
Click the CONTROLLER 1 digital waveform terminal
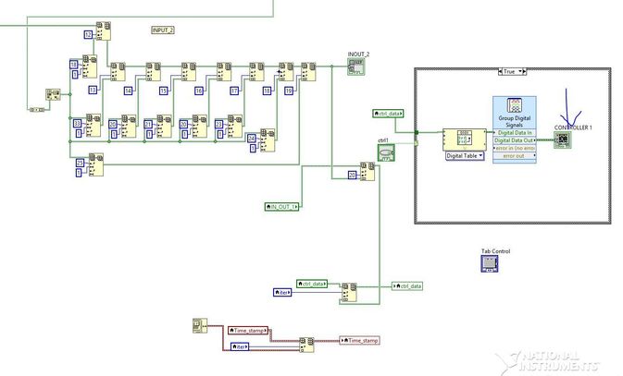tap(563, 140)
